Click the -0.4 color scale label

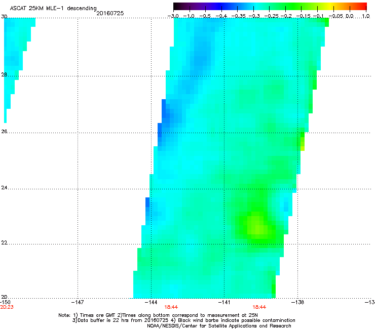click(x=221, y=16)
